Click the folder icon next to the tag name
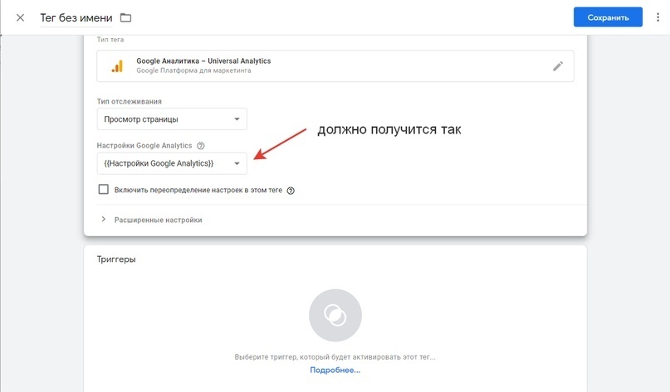The height and width of the screenshot is (392, 670). [x=125, y=18]
